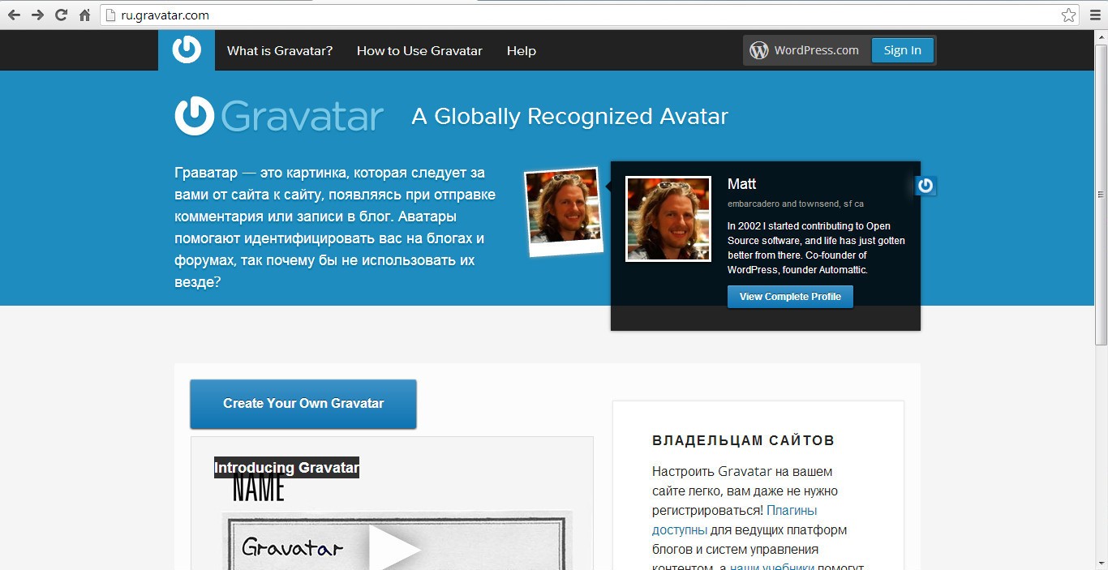Click embarcadero and townsend location text
The height and width of the screenshot is (570, 1108).
796,204
